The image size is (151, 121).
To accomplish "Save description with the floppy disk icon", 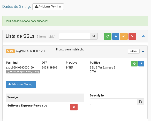I will [140, 102].
